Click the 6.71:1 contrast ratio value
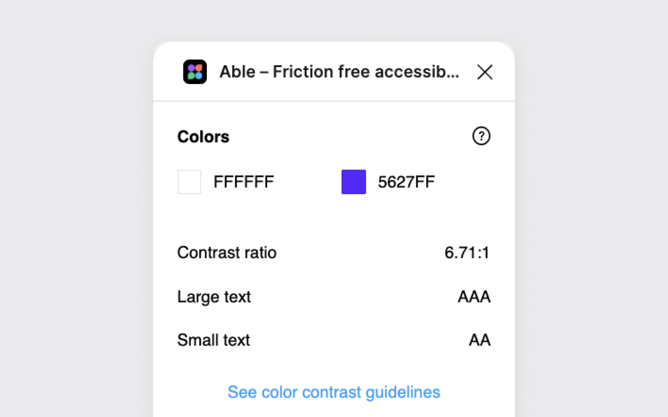 coord(467,253)
